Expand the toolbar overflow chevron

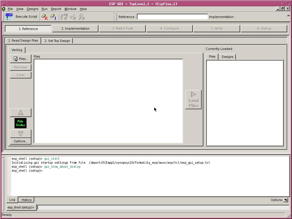tap(289, 16)
